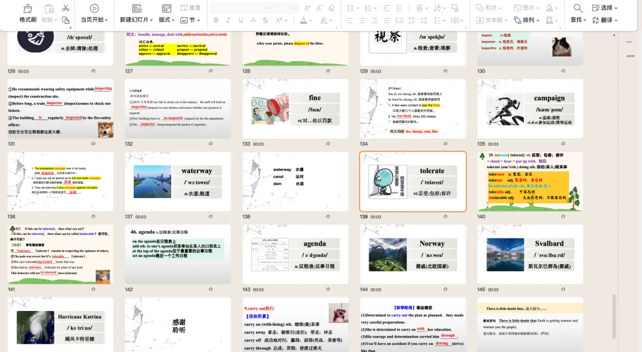
Task: Click the Text Box (文本框) button
Action: (x=492, y=20)
